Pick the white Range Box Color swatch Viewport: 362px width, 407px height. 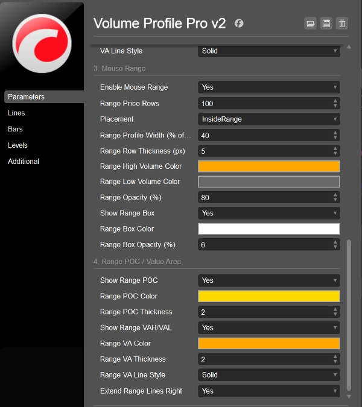pos(268,229)
